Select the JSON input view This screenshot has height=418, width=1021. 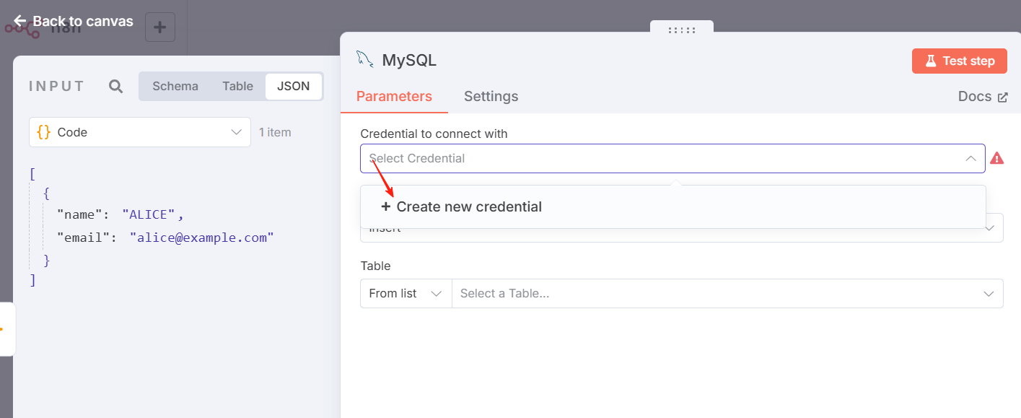(x=293, y=86)
